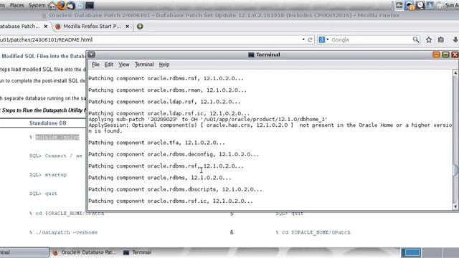Bookmark this page with the star icon

pos(429,40)
